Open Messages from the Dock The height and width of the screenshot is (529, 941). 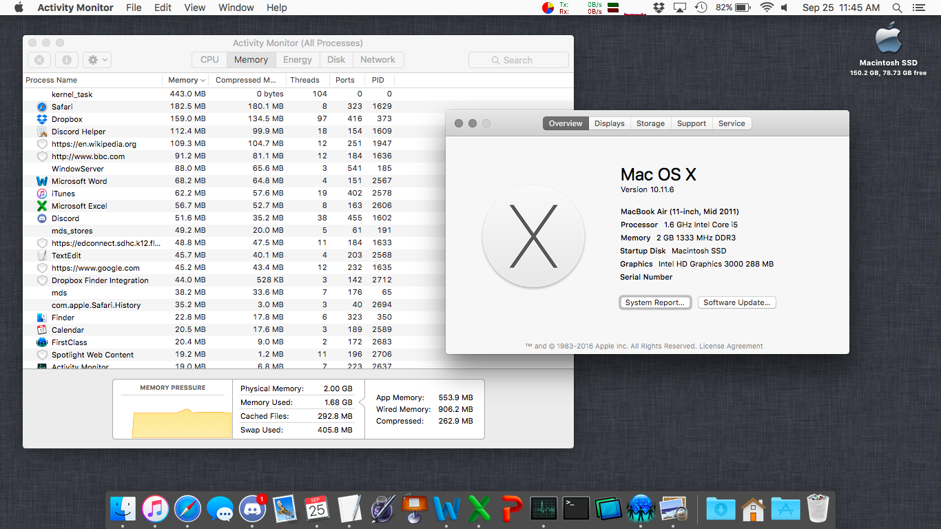point(220,509)
